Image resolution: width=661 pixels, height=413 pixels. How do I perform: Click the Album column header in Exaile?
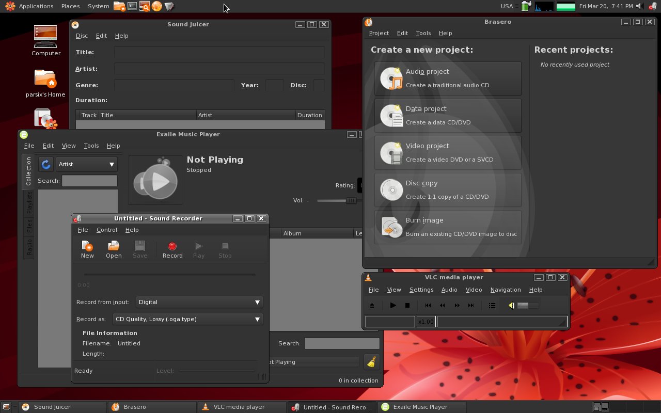pos(317,233)
